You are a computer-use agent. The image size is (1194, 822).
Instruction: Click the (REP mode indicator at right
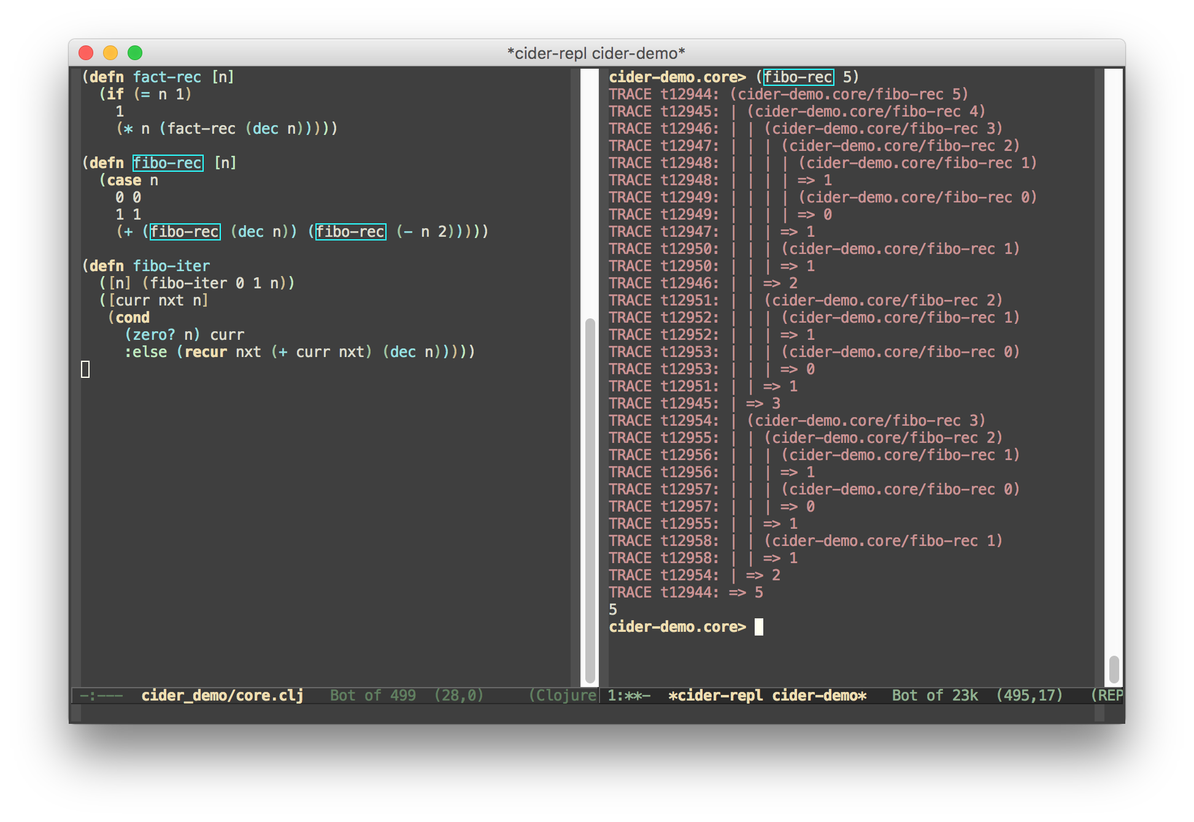(x=1107, y=696)
